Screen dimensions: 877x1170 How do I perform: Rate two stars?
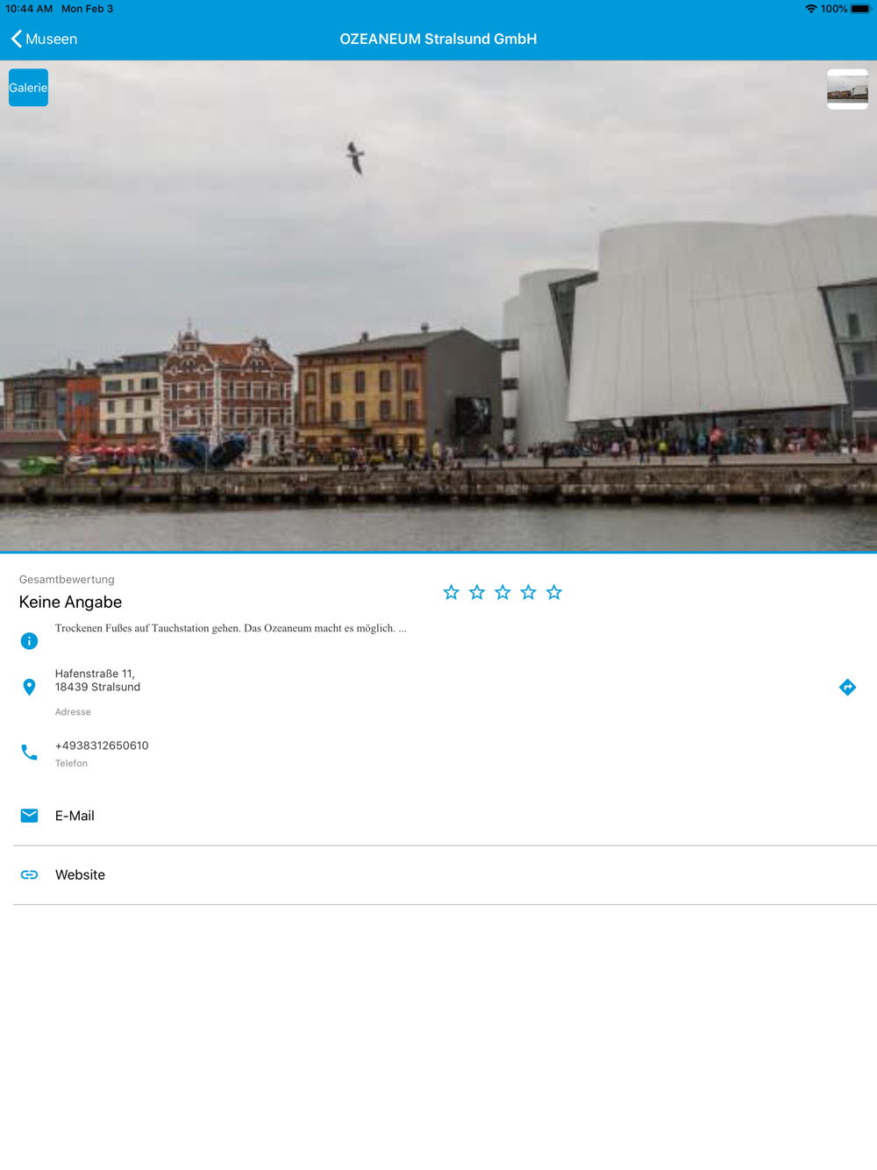[x=477, y=593]
